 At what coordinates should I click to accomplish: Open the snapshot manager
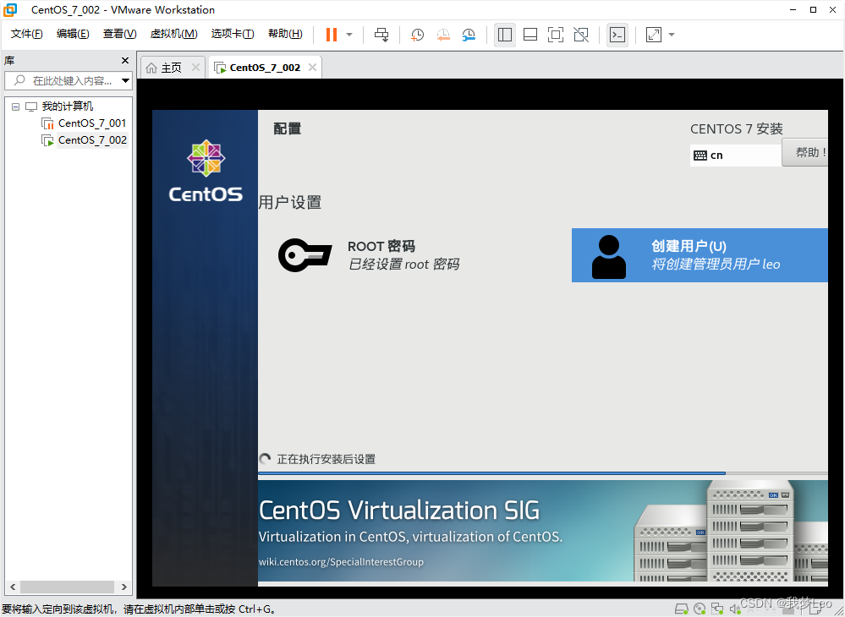[x=469, y=35]
